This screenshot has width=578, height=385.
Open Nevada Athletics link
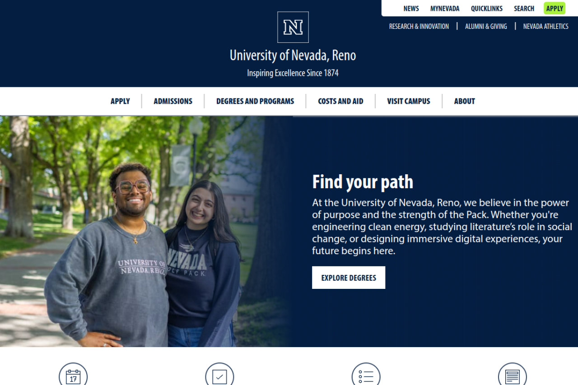pos(545,27)
